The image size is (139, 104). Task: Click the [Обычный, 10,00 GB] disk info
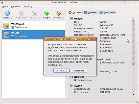click(112, 63)
